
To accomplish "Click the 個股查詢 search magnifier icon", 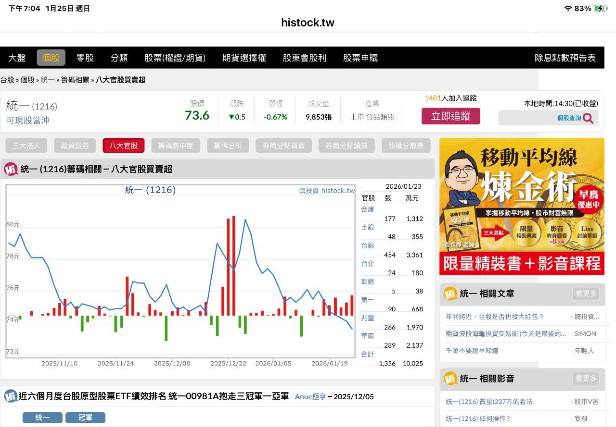I will coord(588,118).
